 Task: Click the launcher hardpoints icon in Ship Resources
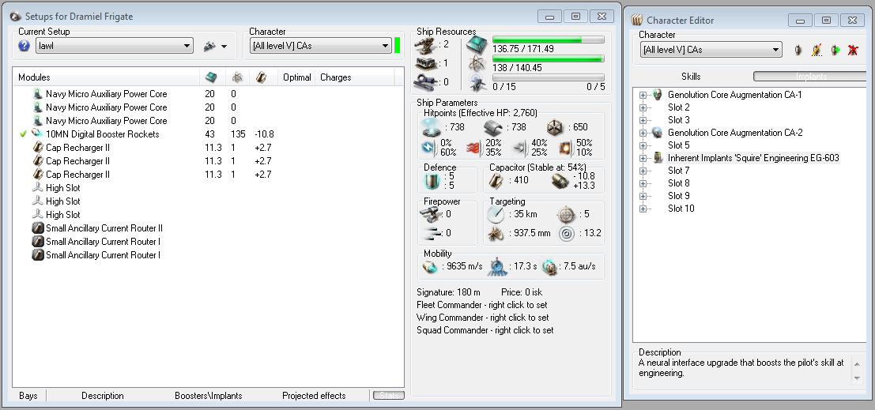click(426, 63)
